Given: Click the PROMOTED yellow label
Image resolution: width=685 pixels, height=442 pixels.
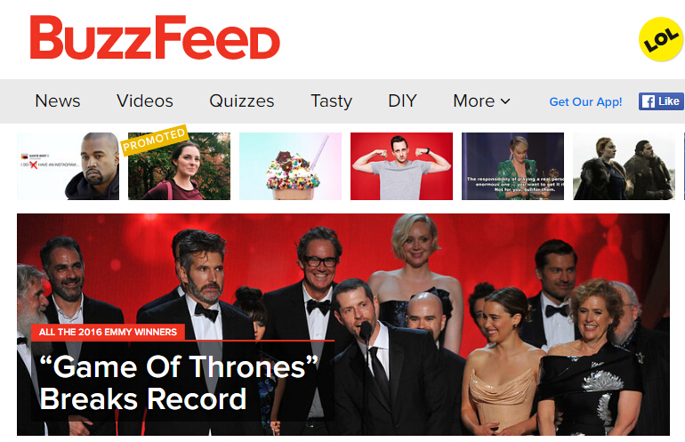Looking at the screenshot, I should pos(154,140).
